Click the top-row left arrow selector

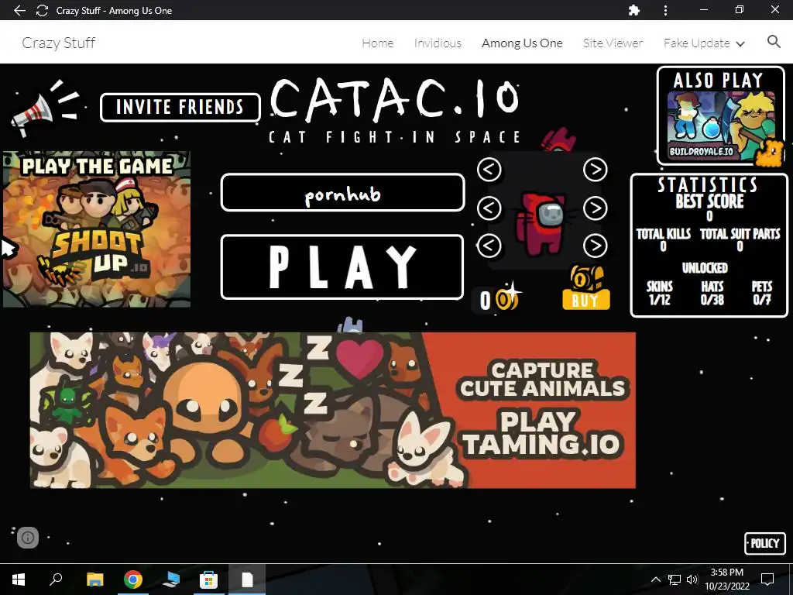[489, 170]
